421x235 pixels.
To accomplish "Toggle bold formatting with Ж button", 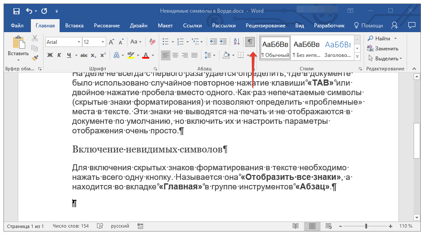I will coord(50,55).
